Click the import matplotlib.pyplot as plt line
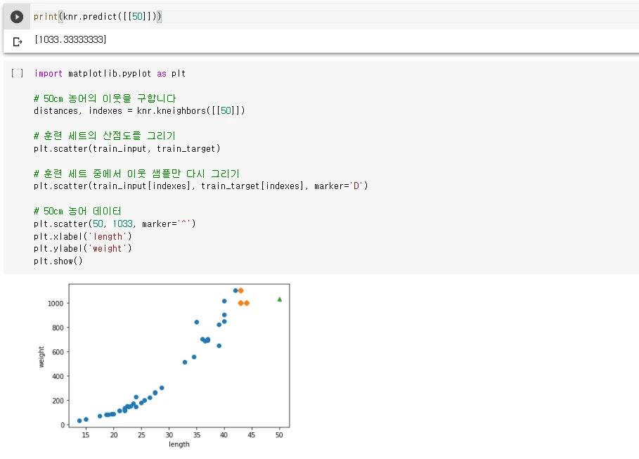 [x=110, y=74]
